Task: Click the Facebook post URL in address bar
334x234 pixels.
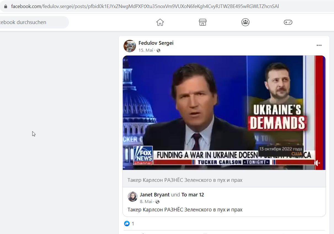Action: (145, 6)
